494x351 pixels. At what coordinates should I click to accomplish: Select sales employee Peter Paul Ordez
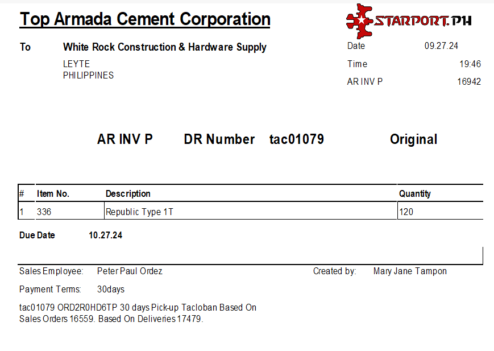coord(130,271)
